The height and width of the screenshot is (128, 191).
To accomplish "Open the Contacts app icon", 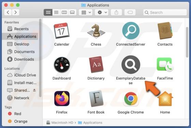I will point(165,31).
